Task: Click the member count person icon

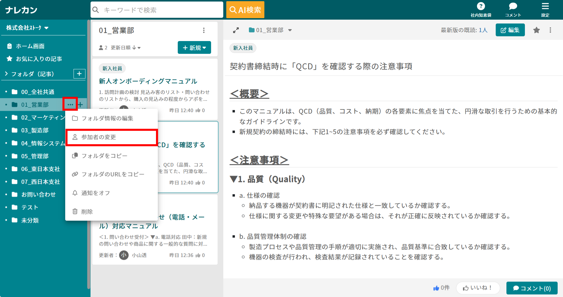Action: 101,47
